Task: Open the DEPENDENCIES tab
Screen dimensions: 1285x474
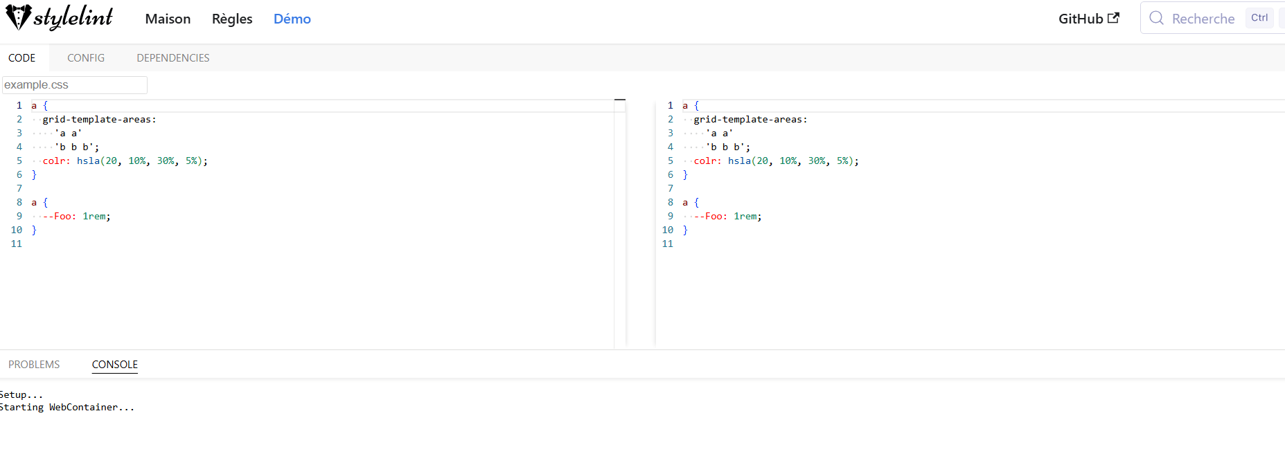Action: [172, 58]
